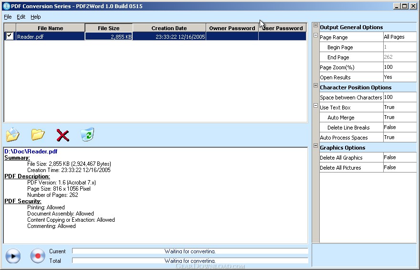Edit the Begin Page value field
The width and height of the screenshot is (420, 270).
coord(399,47)
